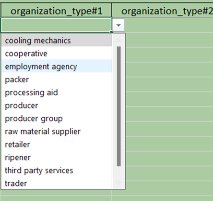Select 'packer' entry
Screen dimensions: 213x201
coord(57,79)
